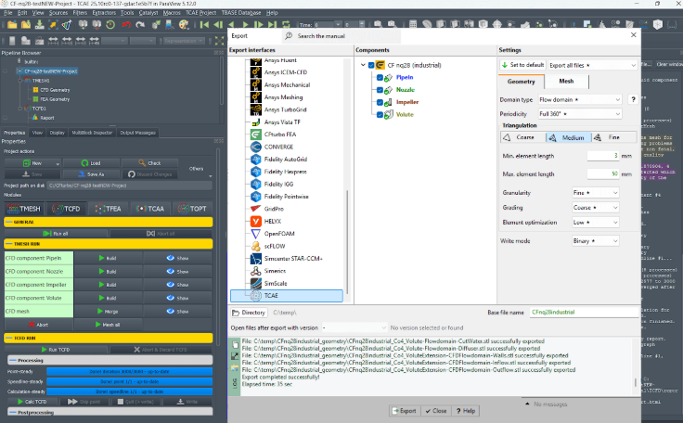
Task: Click the reset camera zoom-to-fit icon
Action: 219,41
